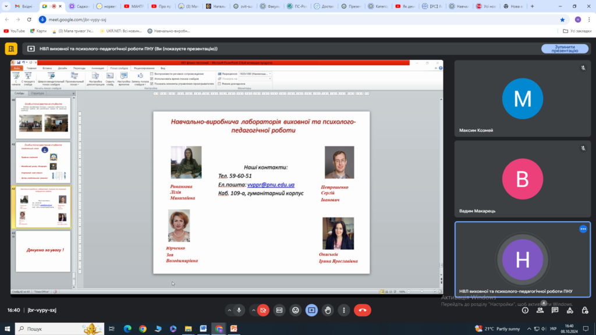Open tab search dropdown in Chrome

tap(6, 6)
